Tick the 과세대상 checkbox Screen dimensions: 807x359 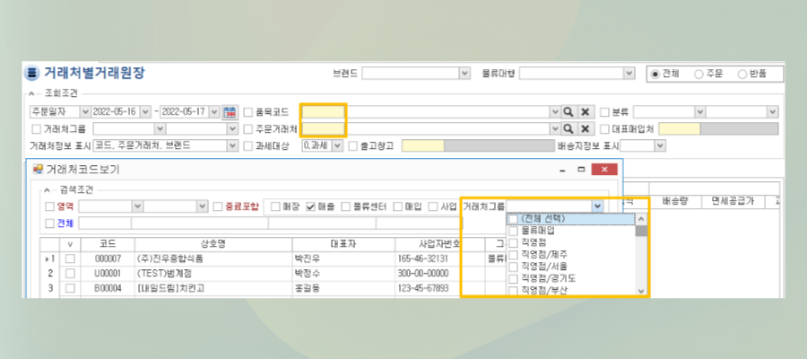pos(248,145)
